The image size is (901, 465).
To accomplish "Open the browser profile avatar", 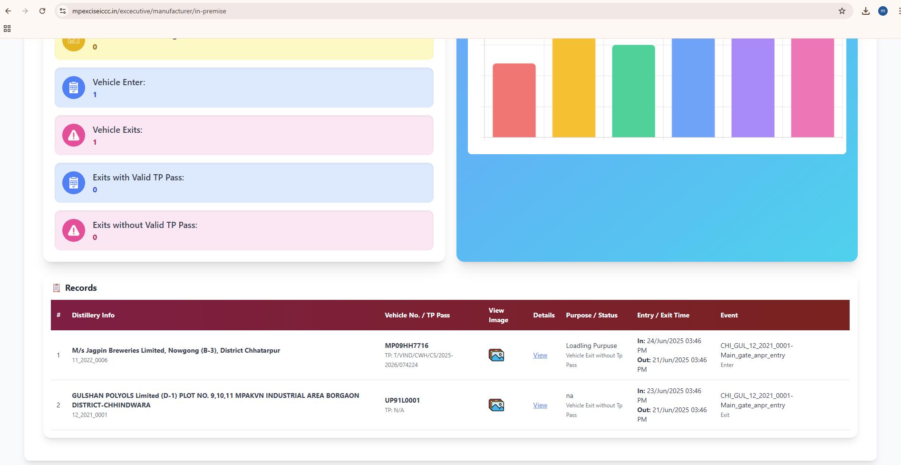I will coord(882,11).
